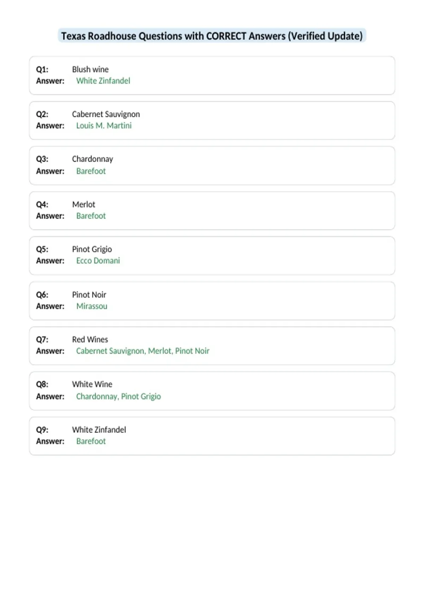The height and width of the screenshot is (601, 424).
Task: Select the Q7 Red Wines question
Action: click(90, 339)
